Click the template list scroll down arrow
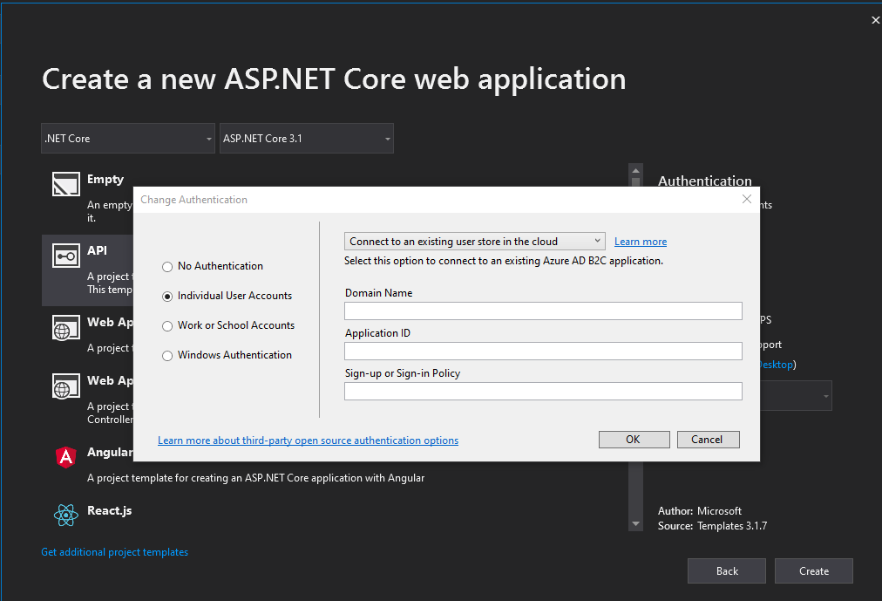Viewport: 882px width, 601px height. click(635, 524)
